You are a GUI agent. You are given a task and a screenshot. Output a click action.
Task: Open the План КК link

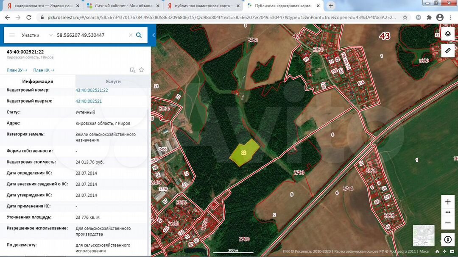[x=44, y=70]
